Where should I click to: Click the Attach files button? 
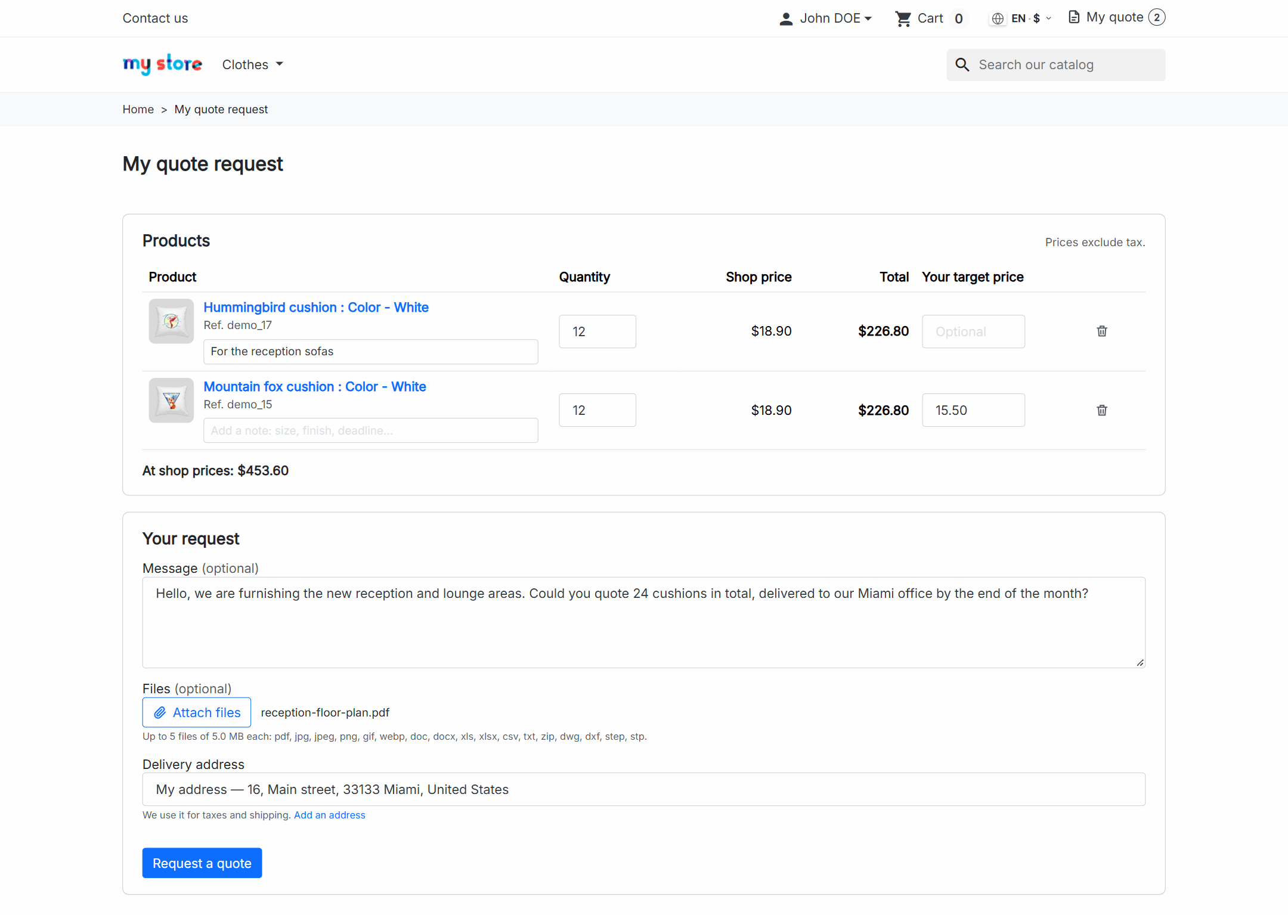tap(197, 712)
